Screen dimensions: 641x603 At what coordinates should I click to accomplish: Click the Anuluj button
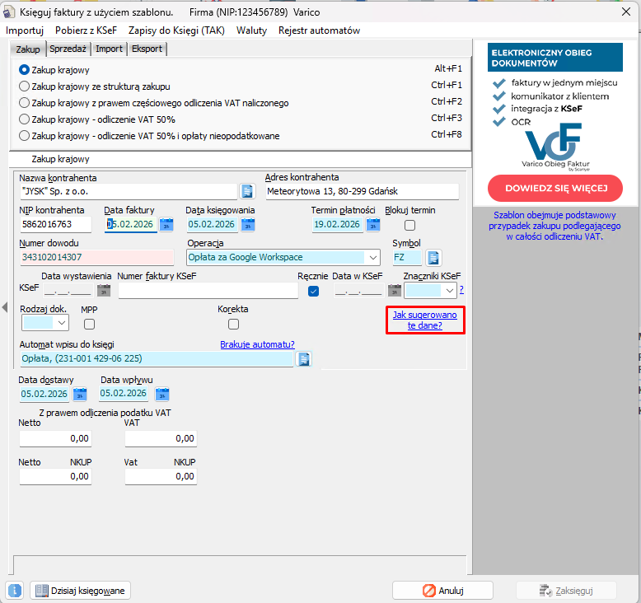(x=442, y=591)
